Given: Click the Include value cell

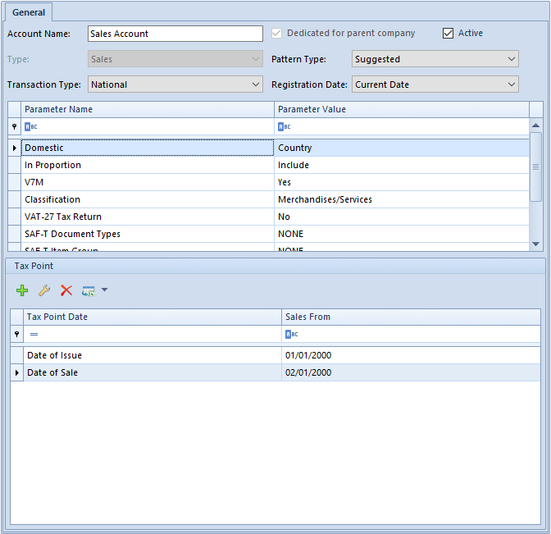Looking at the screenshot, I should [x=402, y=165].
